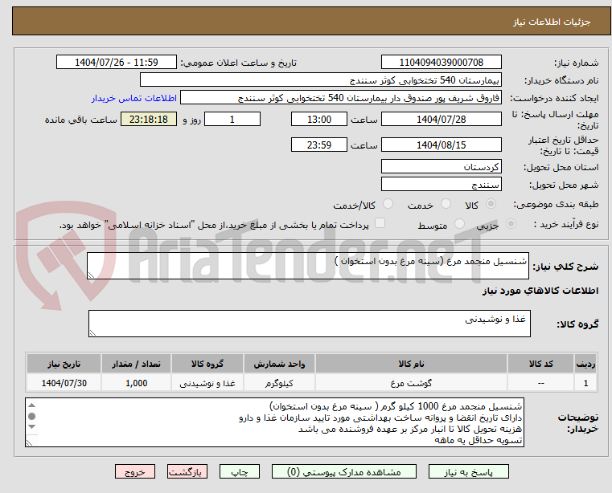Select the کالا/خدمت radio button

point(388,204)
